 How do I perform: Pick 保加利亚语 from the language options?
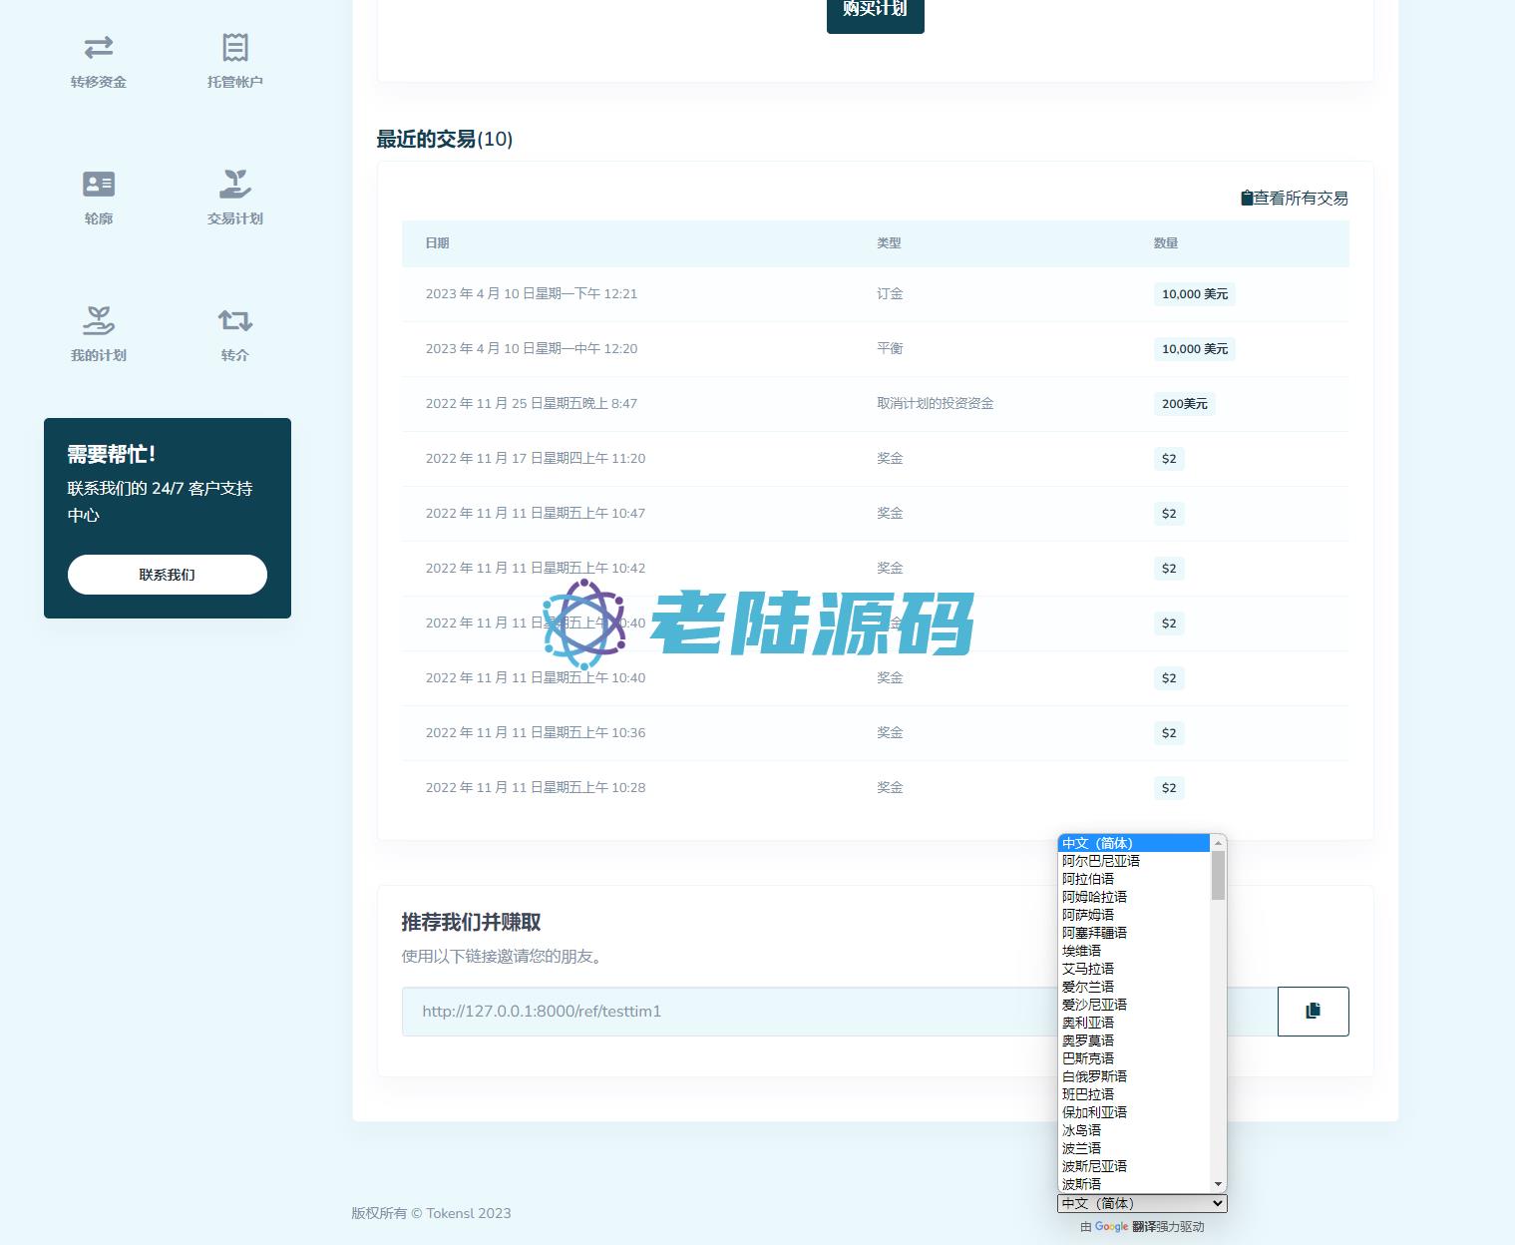point(1094,1112)
